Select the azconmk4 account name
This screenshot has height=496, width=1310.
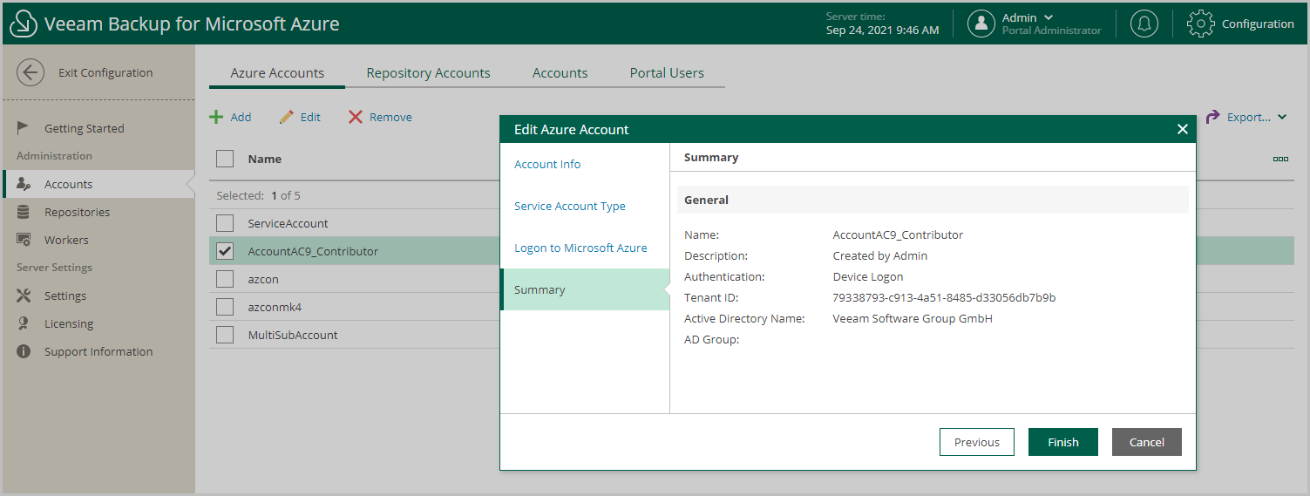tap(275, 307)
